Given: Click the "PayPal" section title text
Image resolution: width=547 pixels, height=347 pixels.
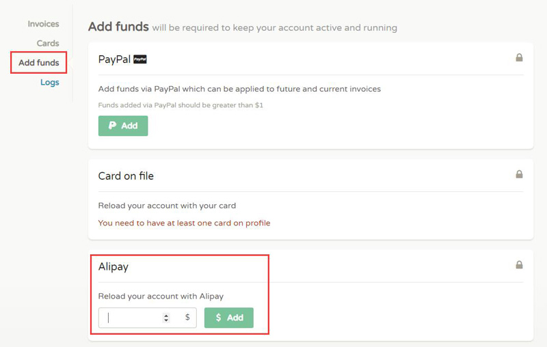Looking at the screenshot, I should tap(114, 59).
